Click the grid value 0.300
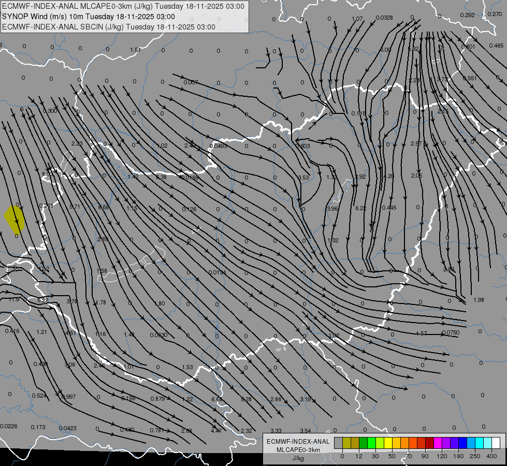The image size is (507, 466). (50, 111)
